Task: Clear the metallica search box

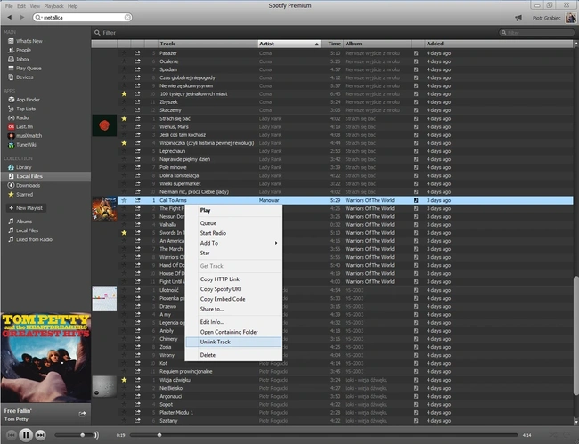Action: click(127, 17)
